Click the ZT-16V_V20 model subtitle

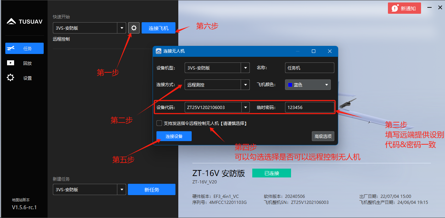click(x=205, y=182)
